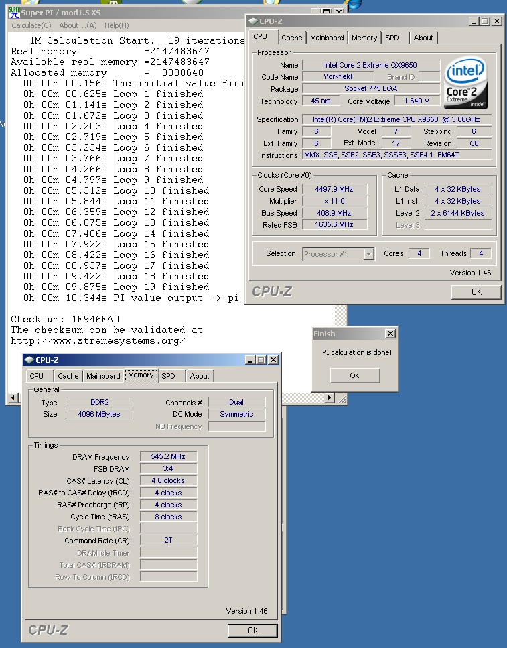This screenshot has width=507, height=648.
Task: Minimize the bottom CPU-Z window
Action: [250, 360]
